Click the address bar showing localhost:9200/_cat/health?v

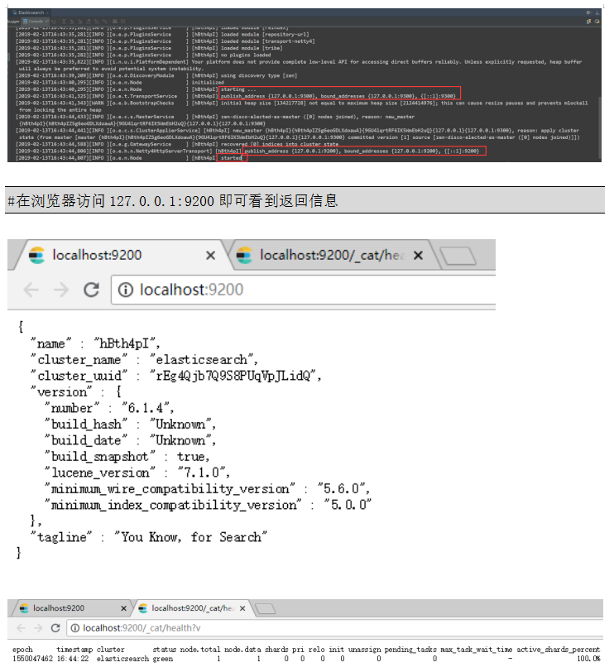[334, 628]
